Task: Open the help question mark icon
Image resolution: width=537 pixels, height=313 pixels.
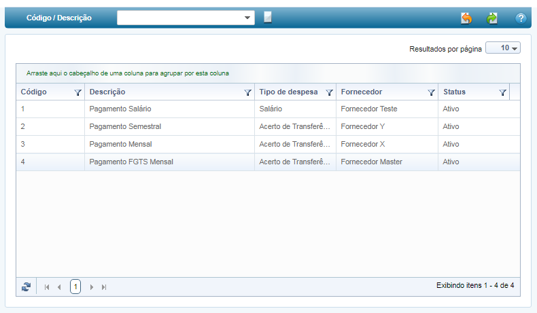Action: (x=521, y=18)
